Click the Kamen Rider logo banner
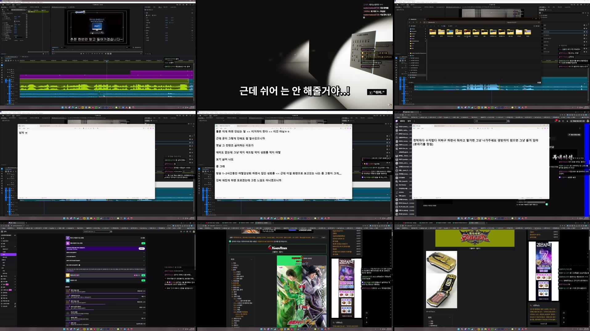Viewport: 590px width, 331px height. (x=278, y=248)
